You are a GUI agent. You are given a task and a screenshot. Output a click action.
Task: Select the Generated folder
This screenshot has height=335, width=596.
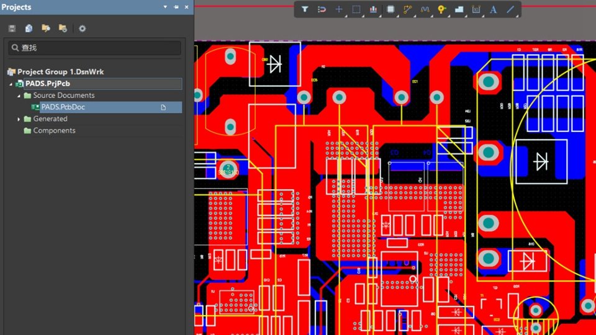tap(50, 119)
